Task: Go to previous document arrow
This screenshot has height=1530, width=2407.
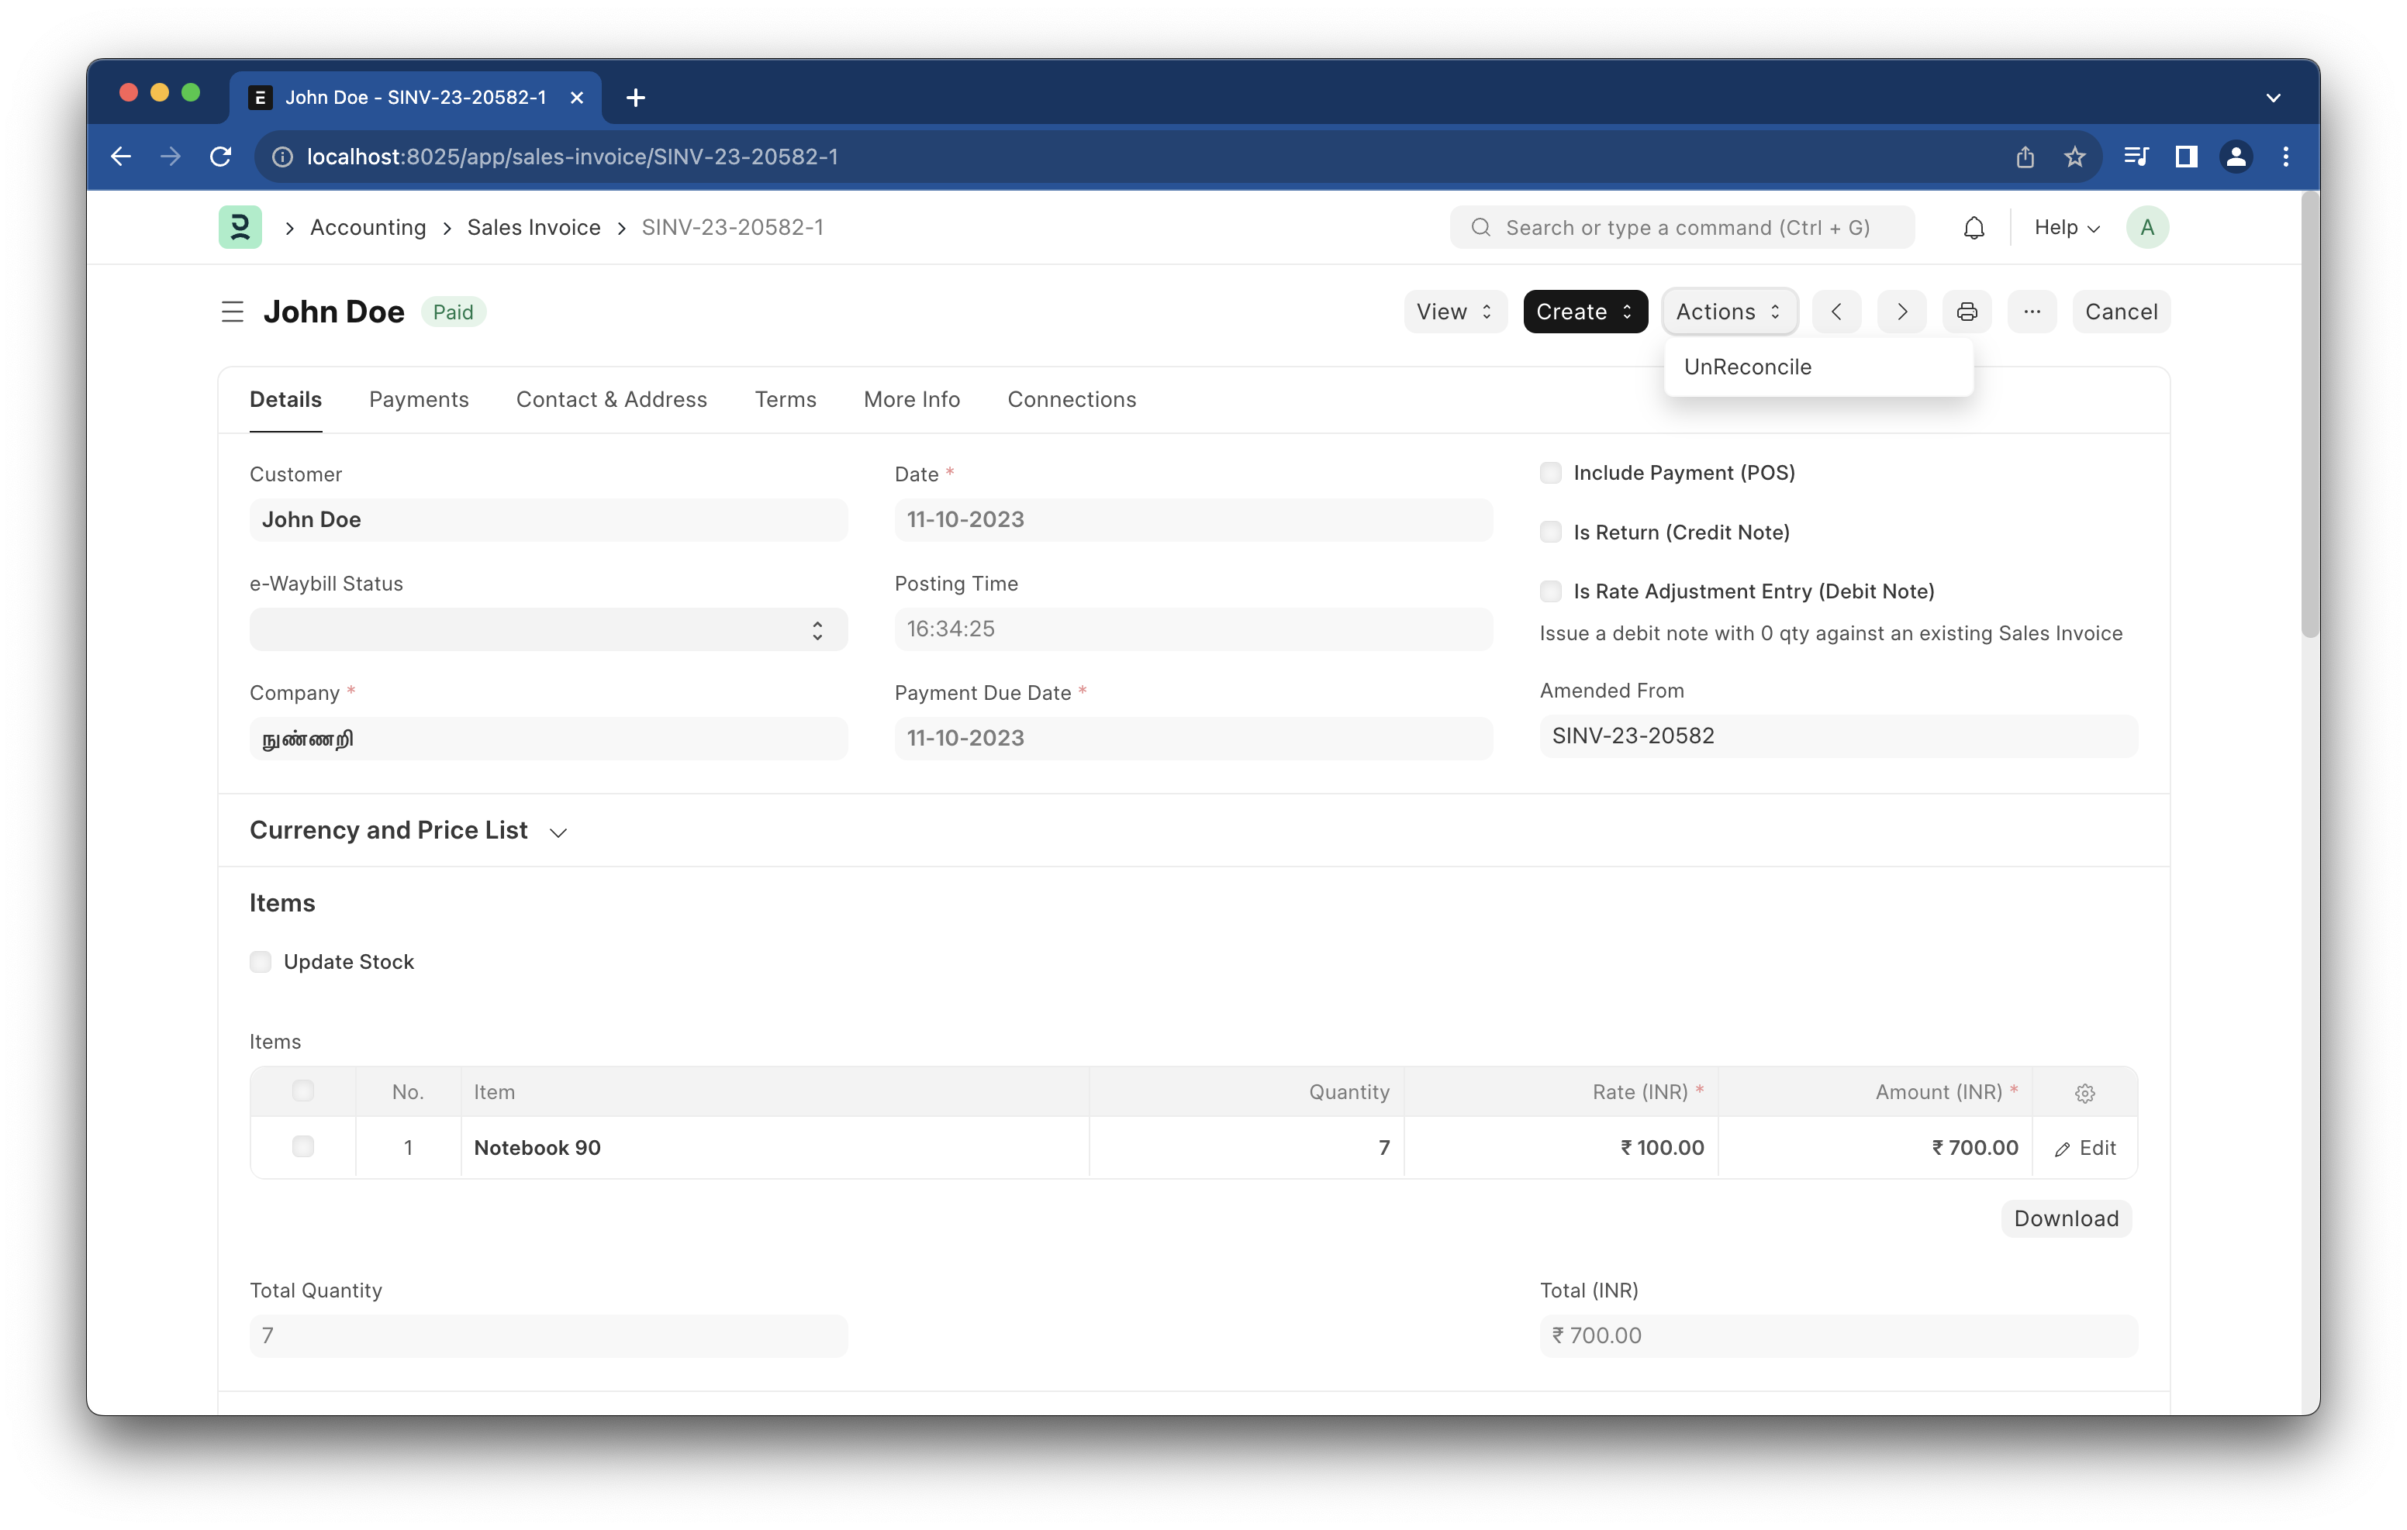Action: point(1836,312)
